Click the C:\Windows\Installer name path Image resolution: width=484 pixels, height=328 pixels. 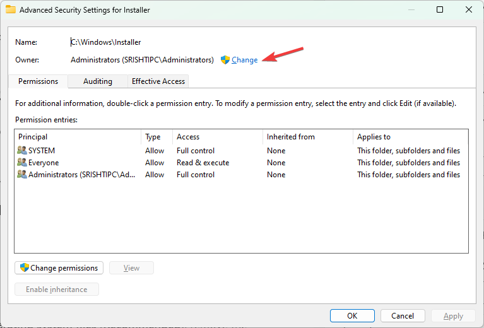pos(106,42)
